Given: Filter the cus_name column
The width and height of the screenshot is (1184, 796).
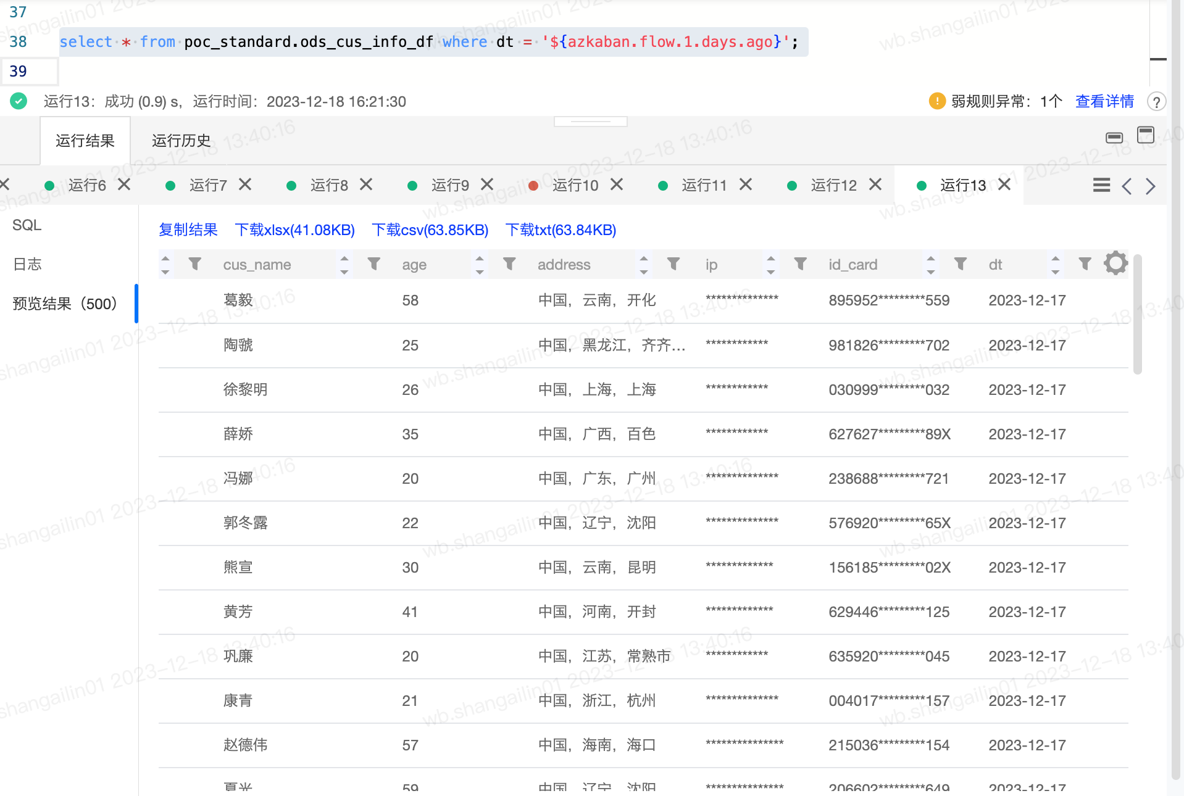Looking at the screenshot, I should 374,264.
